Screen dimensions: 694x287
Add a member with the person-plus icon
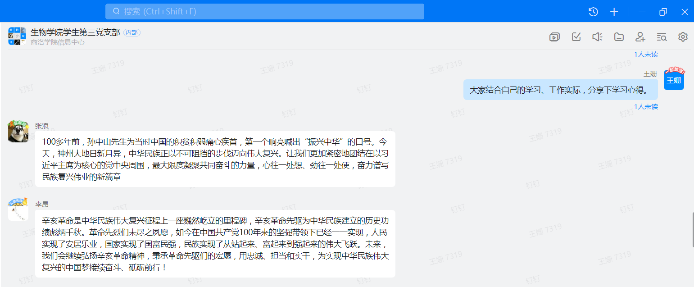(x=640, y=37)
